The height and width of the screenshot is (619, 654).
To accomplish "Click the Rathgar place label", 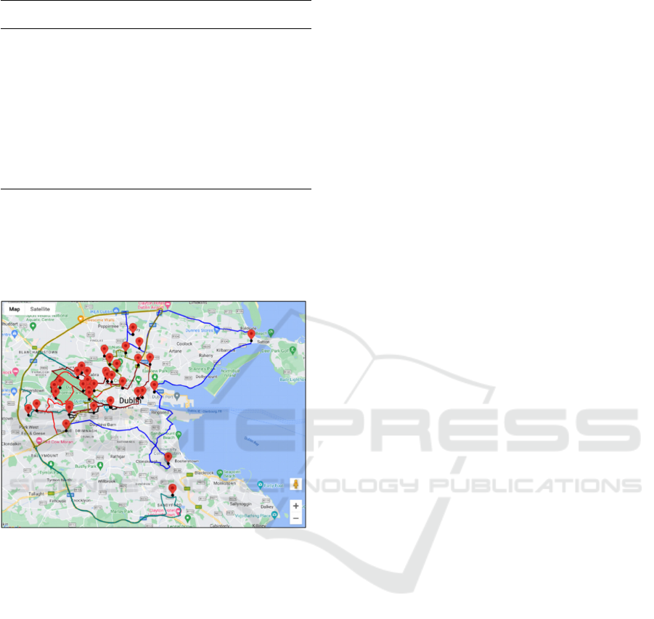I will (118, 456).
